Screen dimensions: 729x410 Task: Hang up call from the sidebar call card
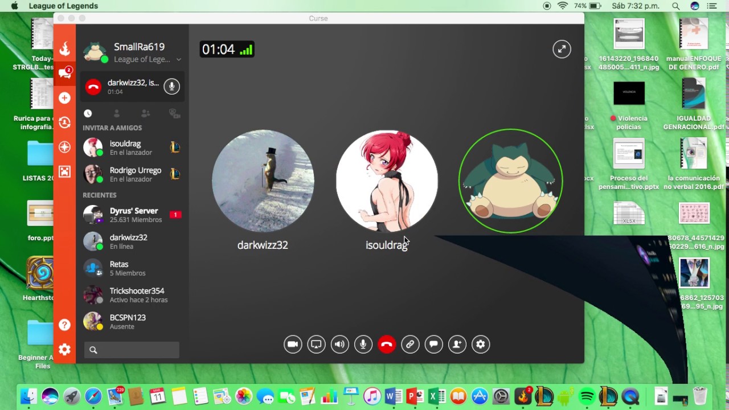(93, 87)
